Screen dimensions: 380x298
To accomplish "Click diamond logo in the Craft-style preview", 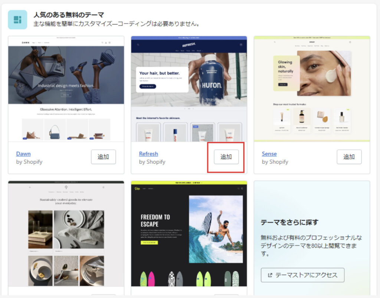I will pyautogui.click(x=66, y=187).
